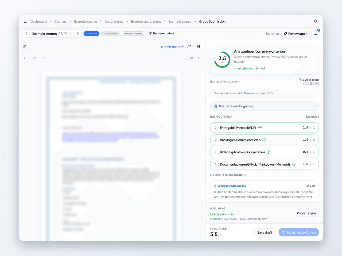Open Grade Submission breadcrumb

tap(212, 21)
